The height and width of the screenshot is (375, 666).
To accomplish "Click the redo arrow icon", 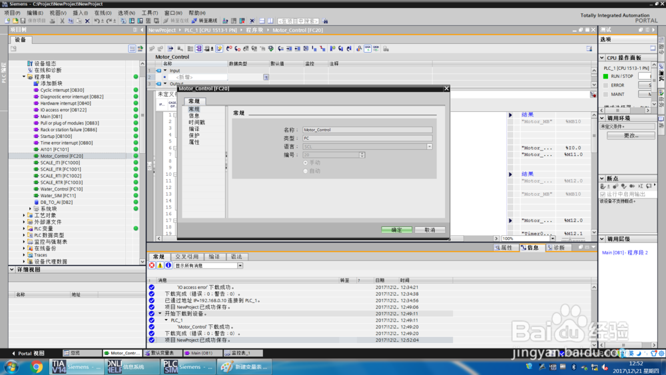I will coord(109,21).
